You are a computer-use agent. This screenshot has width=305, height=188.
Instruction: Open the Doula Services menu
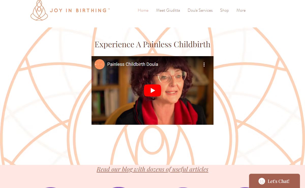tap(200, 10)
